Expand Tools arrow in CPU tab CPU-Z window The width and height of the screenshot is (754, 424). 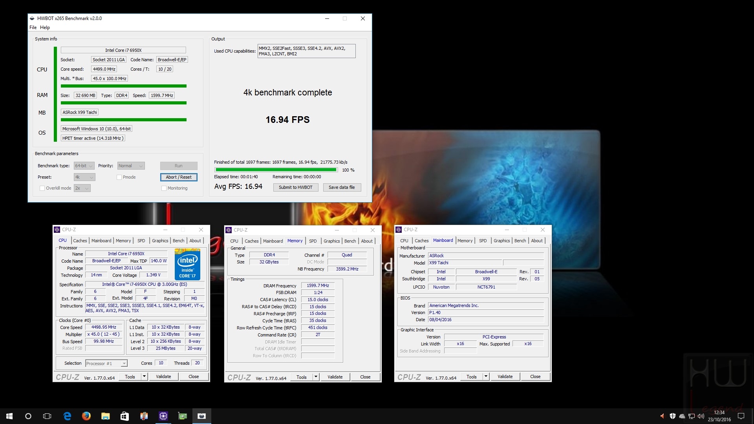pyautogui.click(x=144, y=376)
